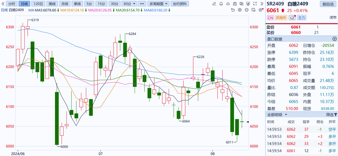Screen dimensions: 338x156
Task: Click the pencil drawing tool icon
Action: point(214,4)
